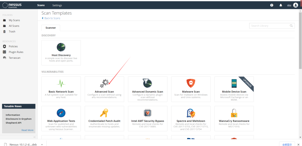Screen dimensions: 302x146
Task: Click the back arrow beside Back to Scans
Action: 43,18
